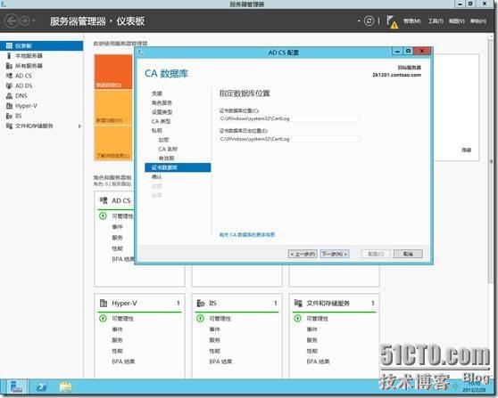Screen dimensions: 498x398
Task: Launch PowerShell from the taskbar
Action: [x=42, y=387]
